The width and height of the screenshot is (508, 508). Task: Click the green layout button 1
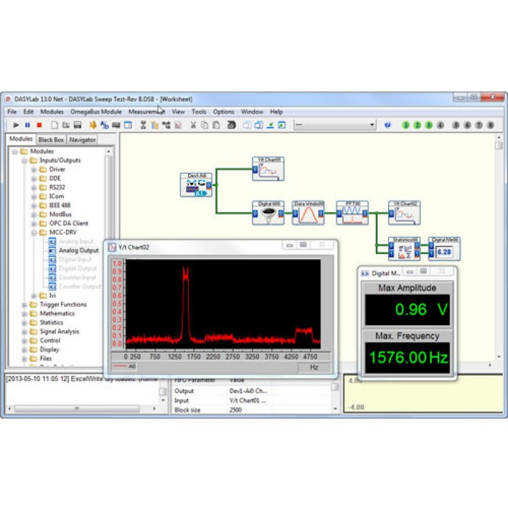pos(406,125)
